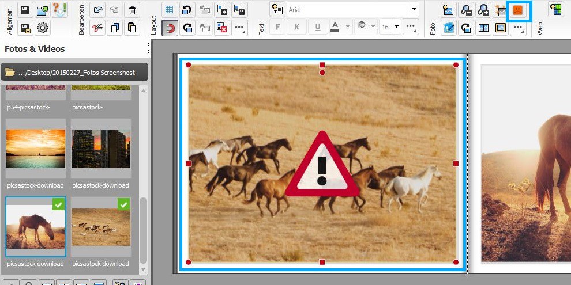Click the Desktop/20150227_Fotos folder path button
Viewport: 571px width, 285px height.
point(74,72)
